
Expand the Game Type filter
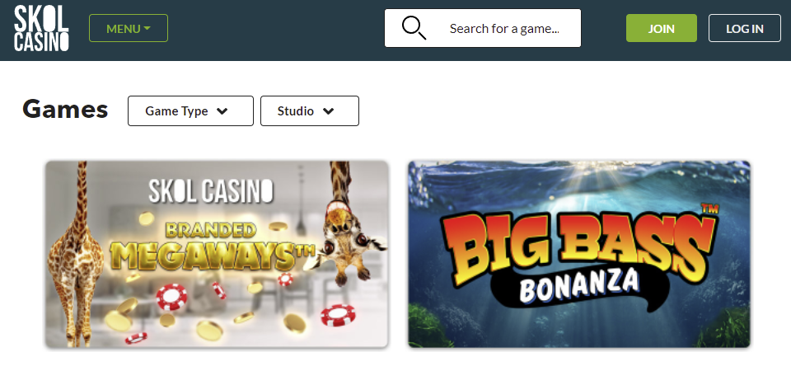[x=190, y=111]
